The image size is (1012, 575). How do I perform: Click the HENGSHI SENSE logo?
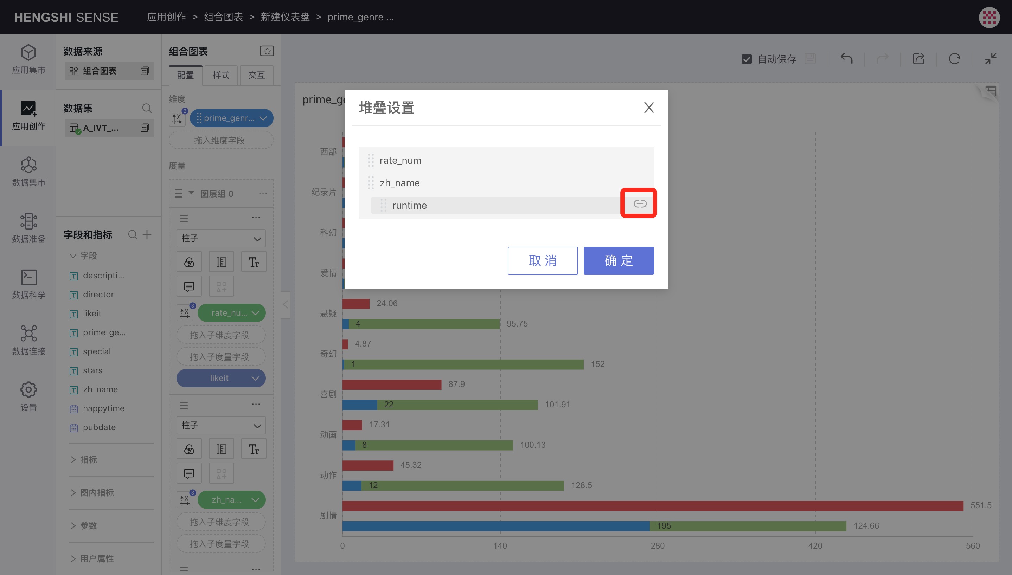click(x=66, y=17)
